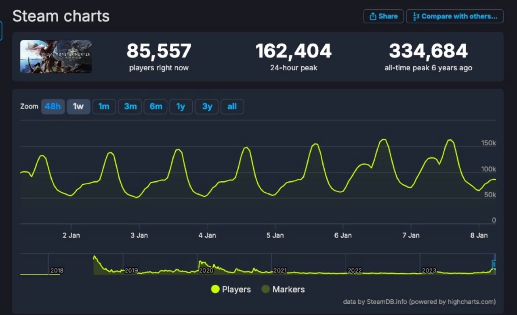Image resolution: width=517 pixels, height=315 pixels.
Task: Select the 1w zoom range
Action: click(78, 107)
